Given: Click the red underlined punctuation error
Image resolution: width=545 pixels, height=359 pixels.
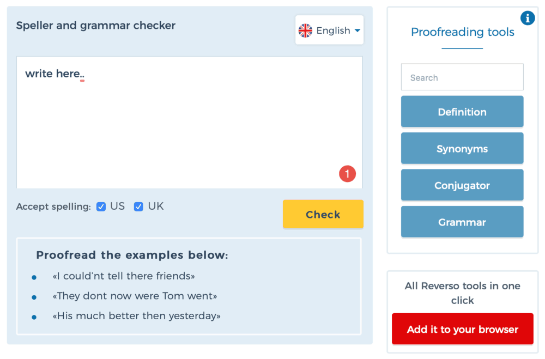Looking at the screenshot, I should [82, 75].
